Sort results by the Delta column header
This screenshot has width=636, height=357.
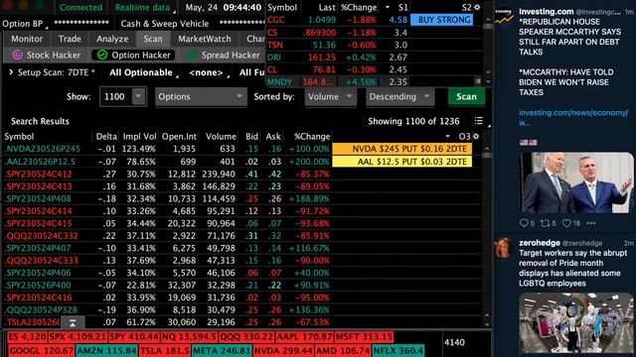(x=106, y=137)
